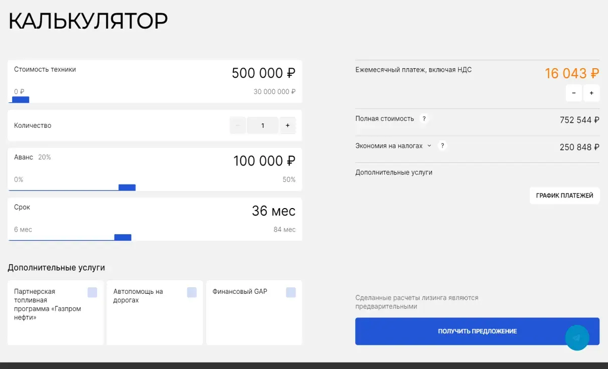This screenshot has width=608, height=369.
Task: Click the quantity input field showing 1
Action: pos(262,125)
